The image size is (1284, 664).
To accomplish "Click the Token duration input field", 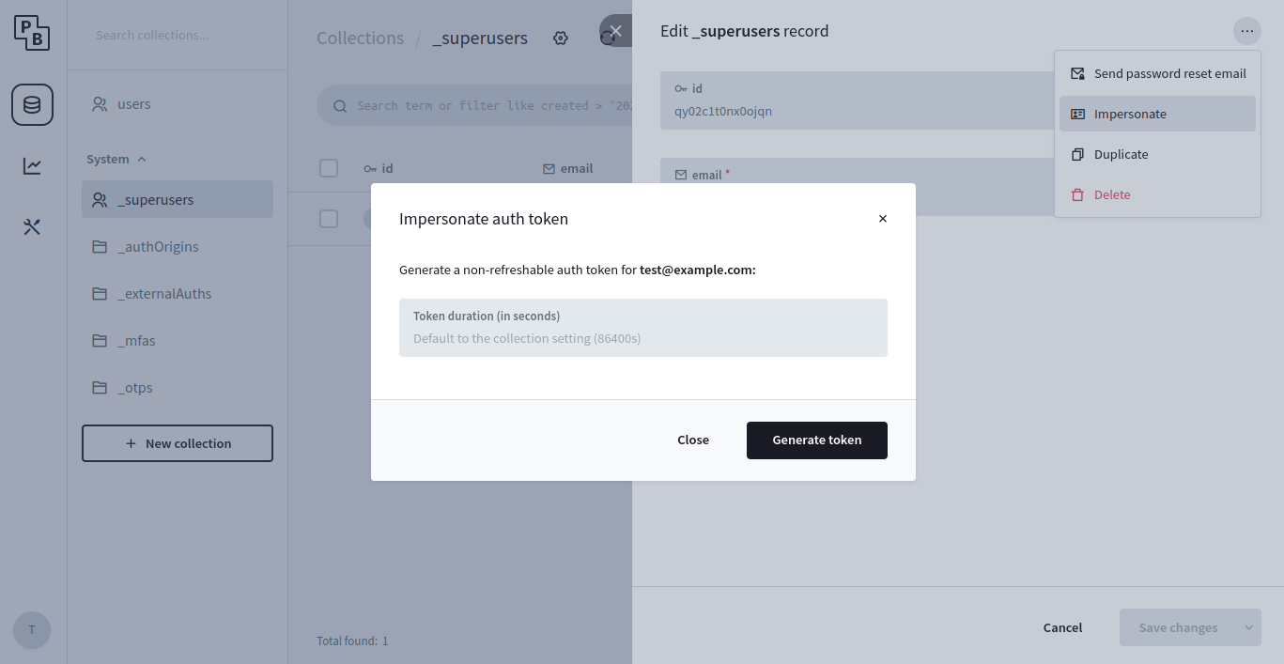I will pyautogui.click(x=642, y=328).
